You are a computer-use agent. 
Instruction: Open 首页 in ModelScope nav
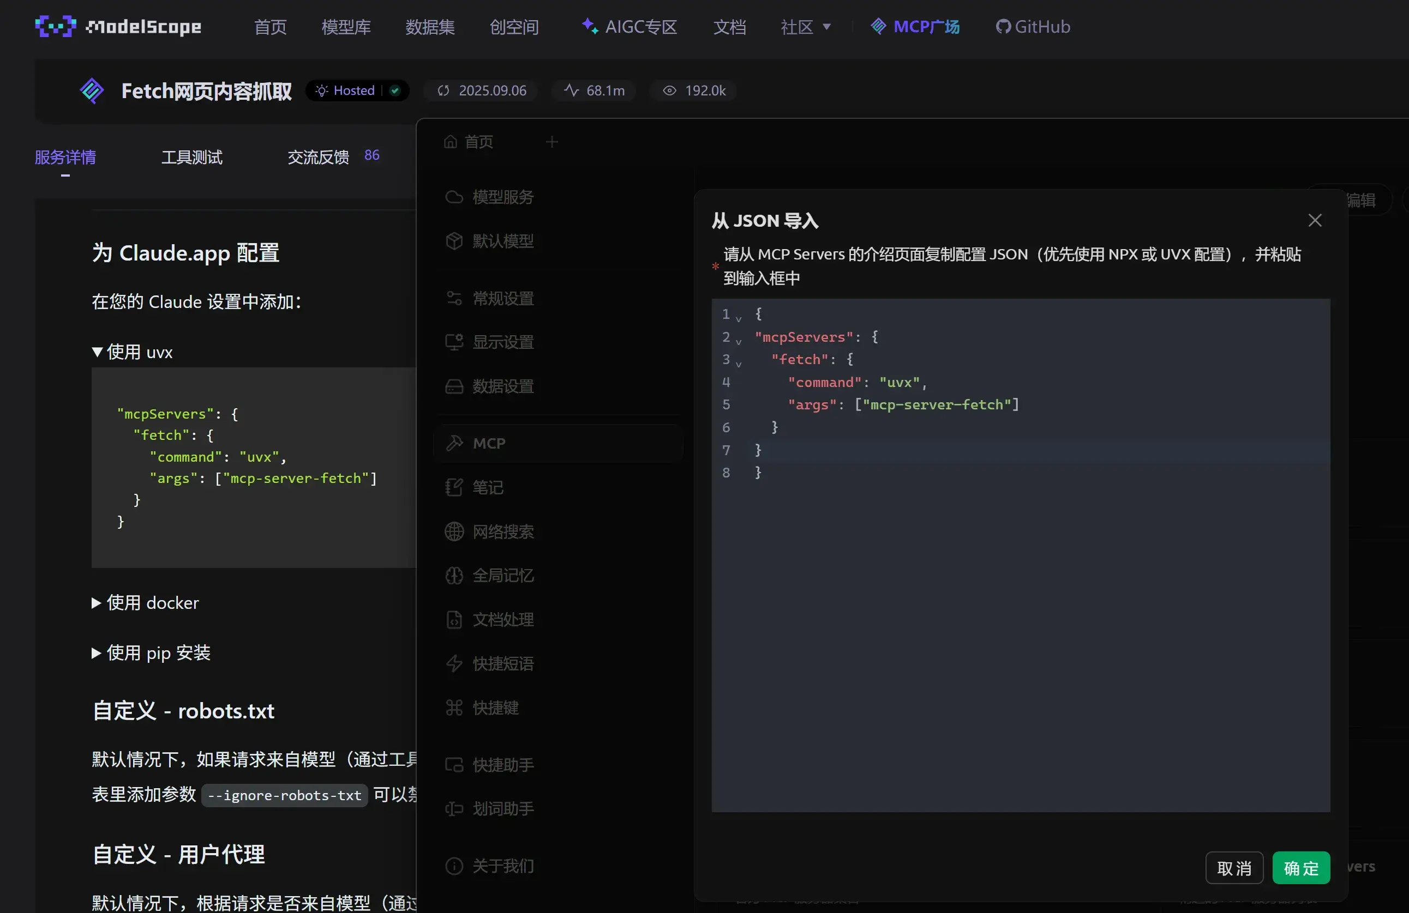[271, 27]
